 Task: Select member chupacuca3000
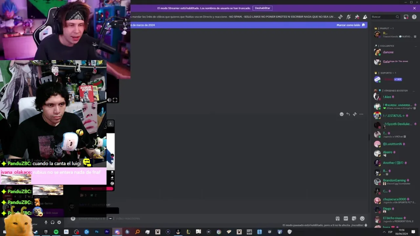(x=395, y=200)
